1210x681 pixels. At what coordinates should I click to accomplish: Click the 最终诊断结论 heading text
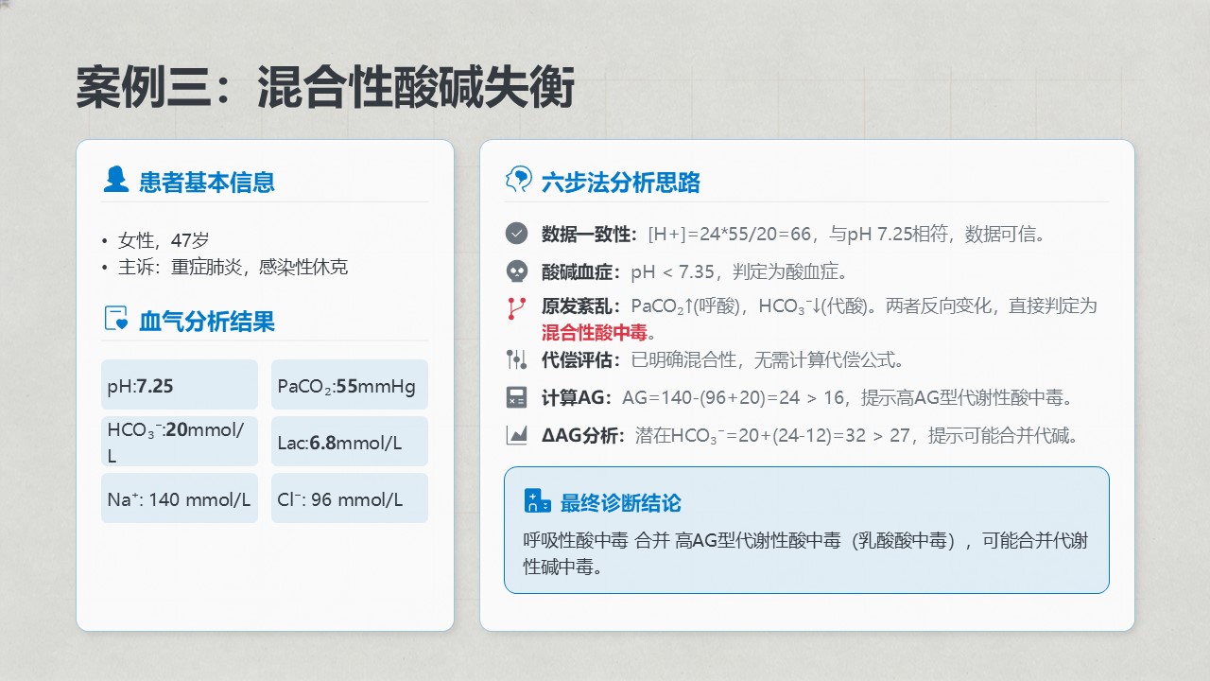pyautogui.click(x=620, y=502)
